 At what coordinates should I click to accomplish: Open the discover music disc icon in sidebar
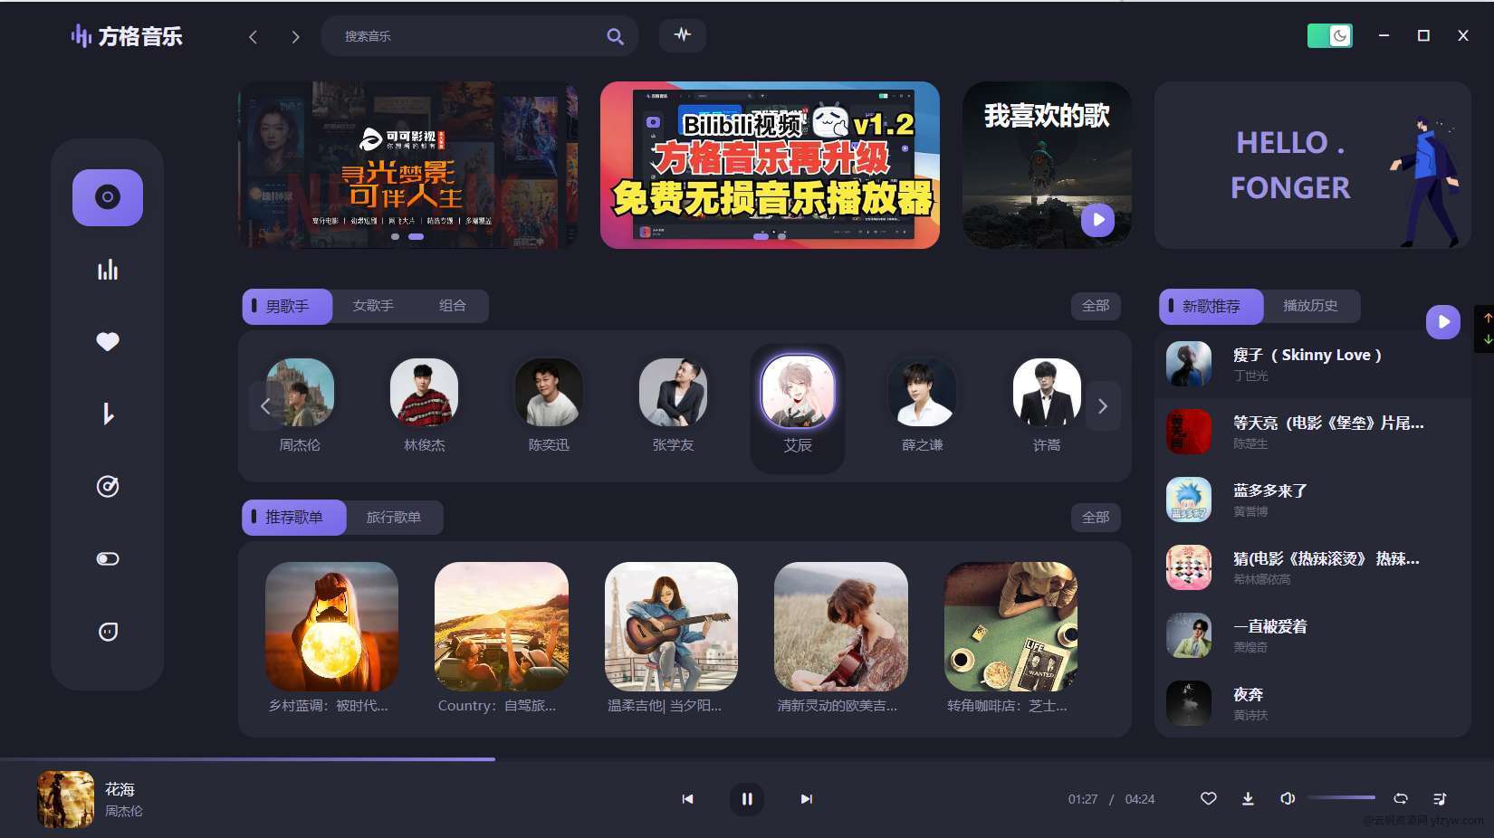108,197
